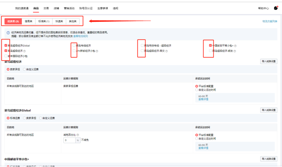Click the help icon next to 菜鸟超级经济 checkbox
This screenshot has width=282, height=167.
click(x=24, y=51)
